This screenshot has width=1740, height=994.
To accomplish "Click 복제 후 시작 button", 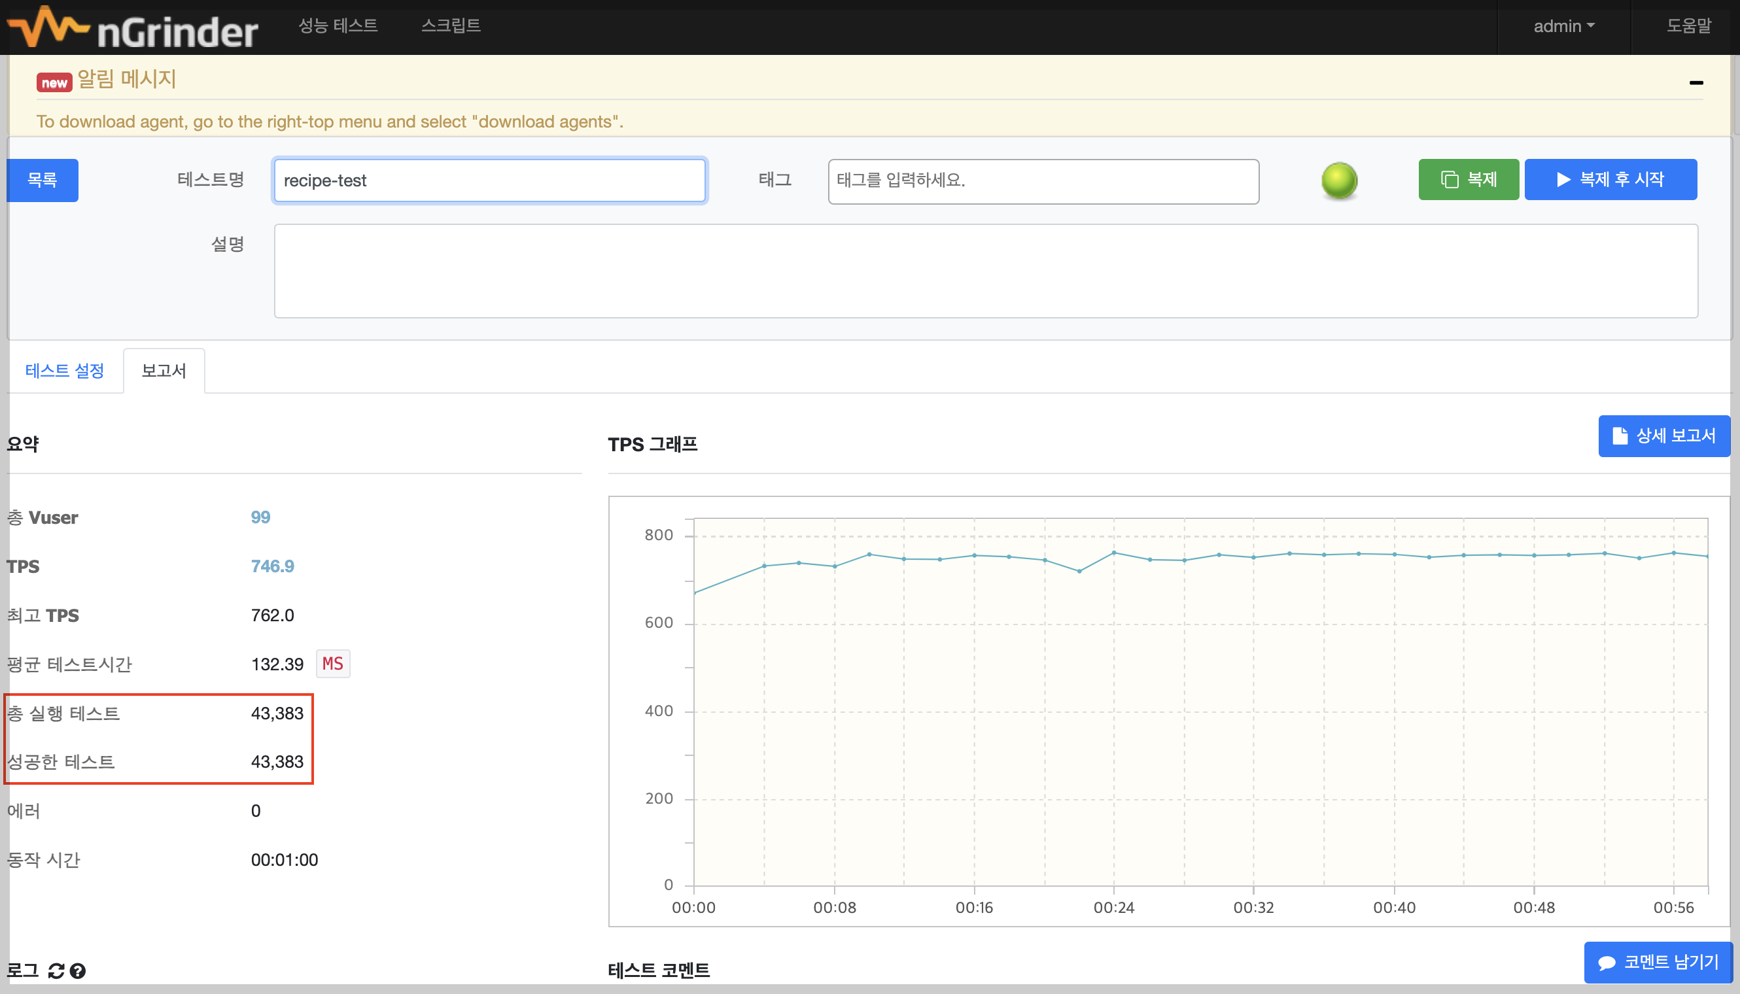I will [1610, 180].
